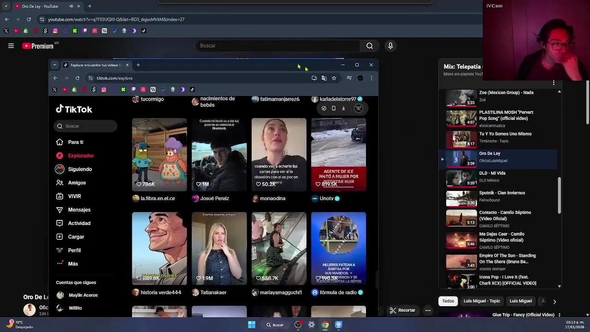Image resolution: width=590 pixels, height=332 pixels.
Task: Select Luis Miguel - Topic filter chip
Action: [x=482, y=301]
